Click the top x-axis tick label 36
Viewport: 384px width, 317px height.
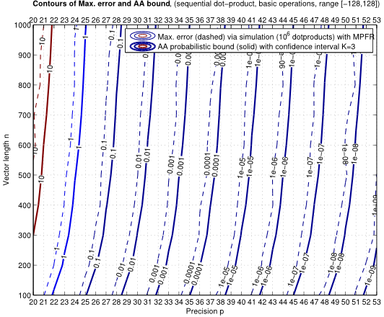pyautogui.click(x=200, y=20)
